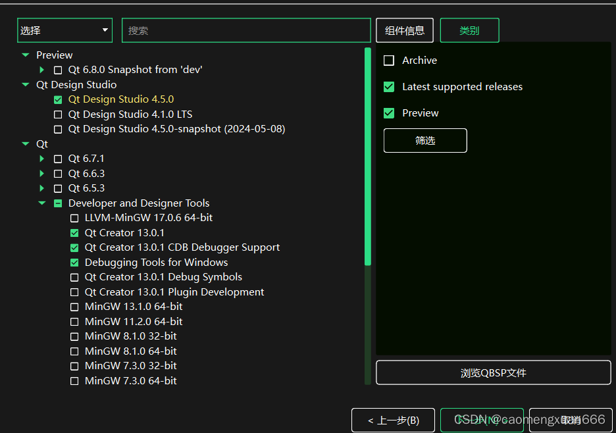The height and width of the screenshot is (433, 616).
Task: Enable the Archive checkbox
Action: (389, 61)
